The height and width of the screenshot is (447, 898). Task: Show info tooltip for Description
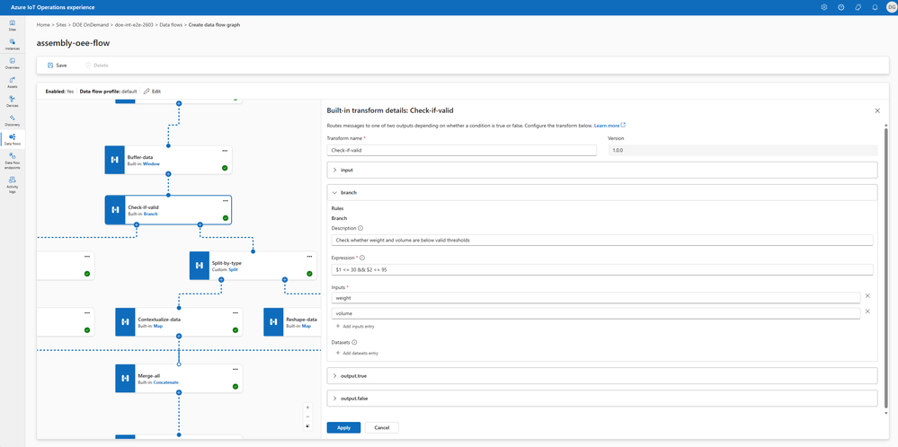pyautogui.click(x=360, y=228)
